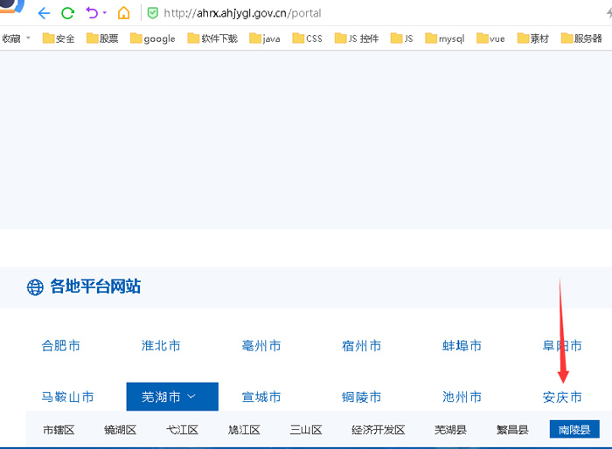Select the 三山区 district
The height and width of the screenshot is (449, 612).
306,430
